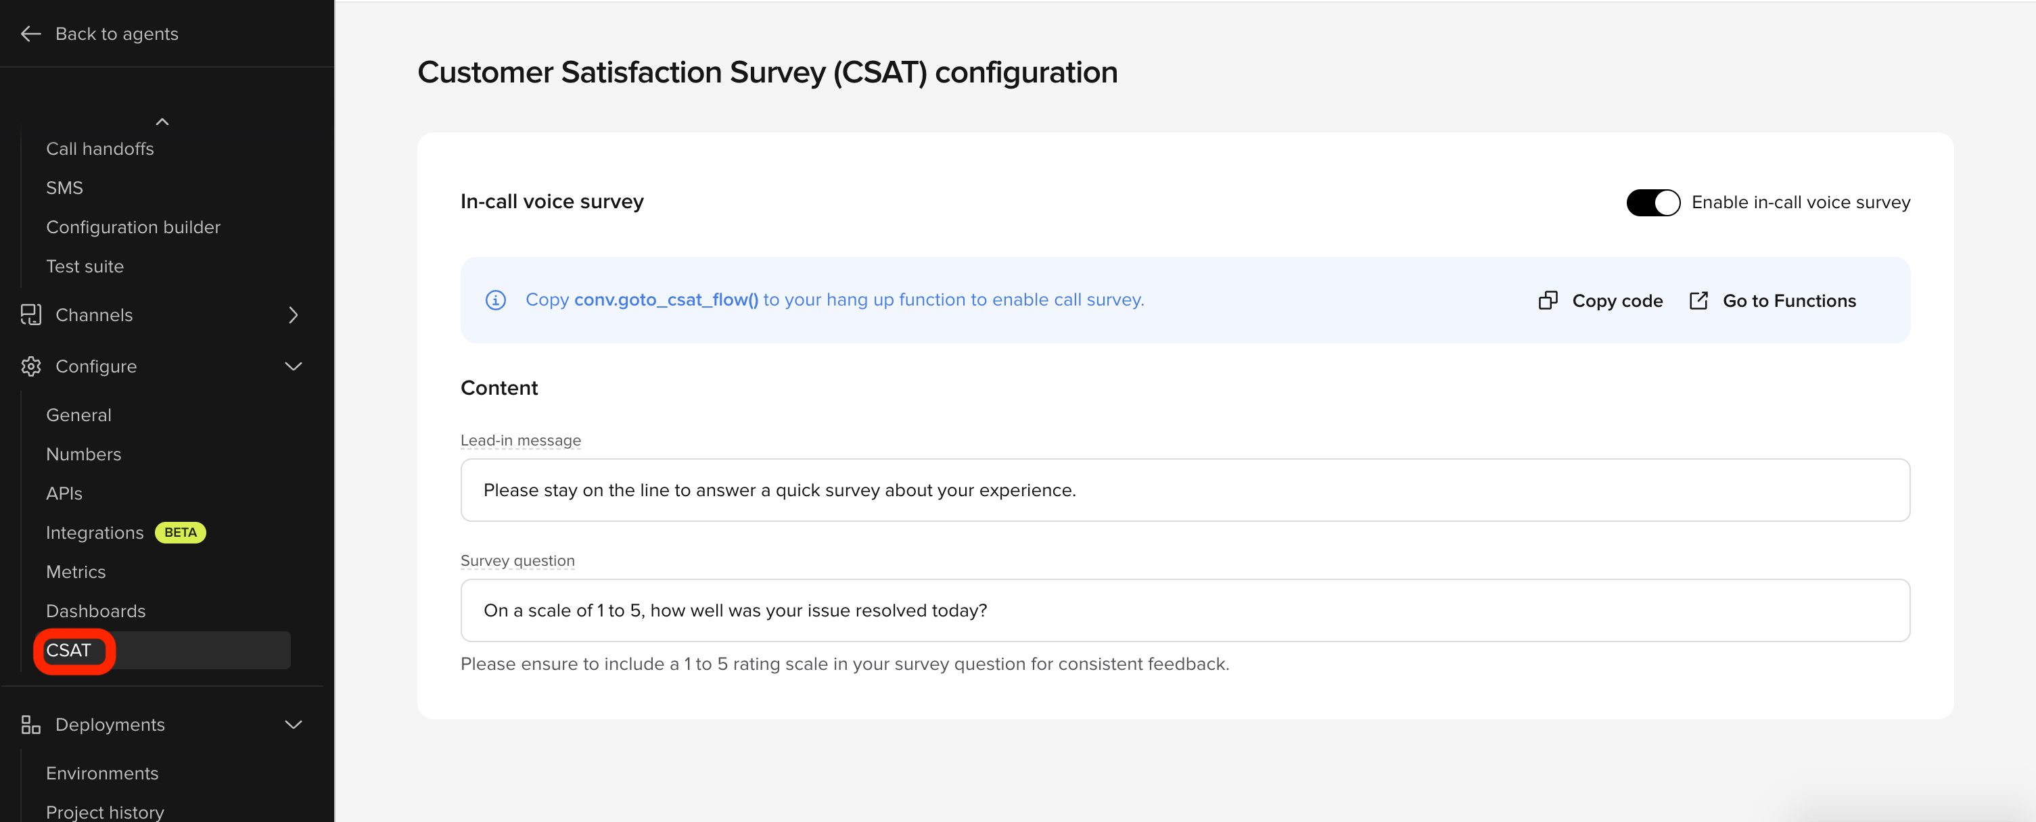Open the Integrations BETA menu item
The image size is (2036, 822).
point(126,533)
